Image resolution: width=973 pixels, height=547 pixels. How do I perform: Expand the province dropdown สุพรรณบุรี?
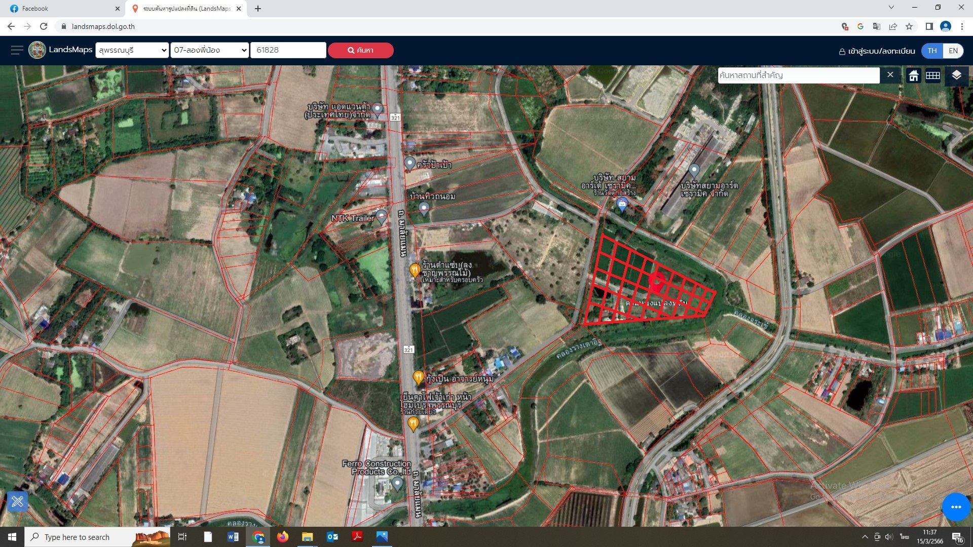point(132,50)
